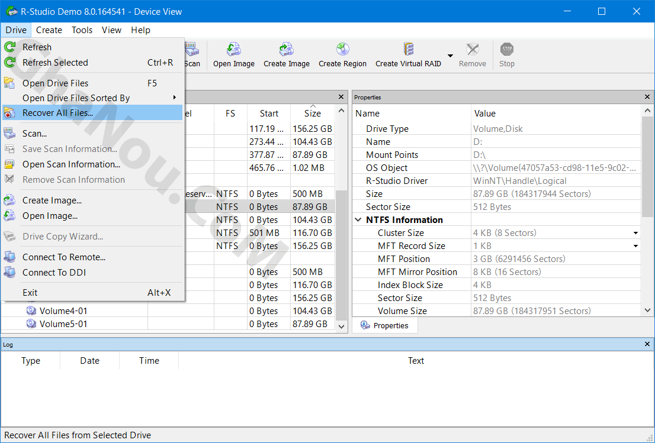This screenshot has width=655, height=443.
Task: Open MFT Record Size dropdown
Action: [635, 246]
